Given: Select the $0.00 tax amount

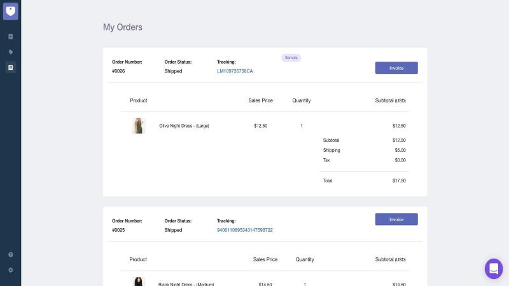Looking at the screenshot, I should click(x=400, y=160).
